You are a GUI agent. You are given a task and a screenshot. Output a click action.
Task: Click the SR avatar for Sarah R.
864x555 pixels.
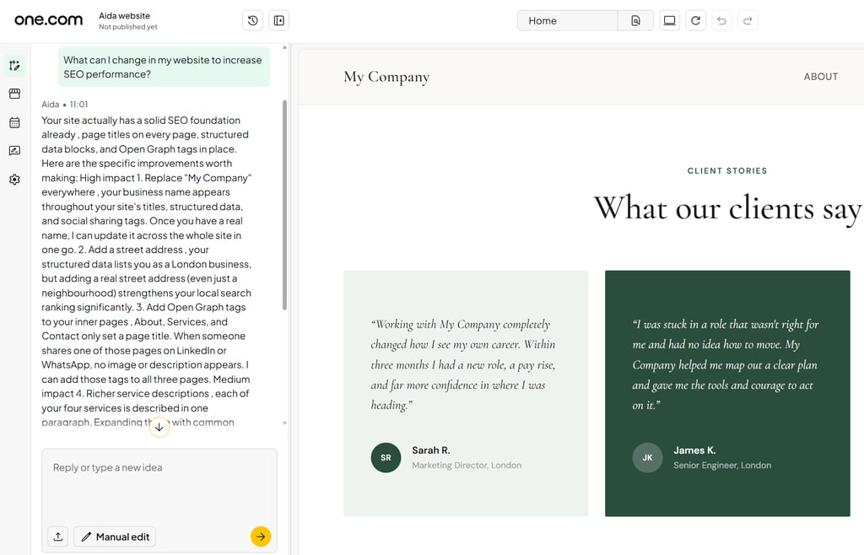pyautogui.click(x=386, y=457)
